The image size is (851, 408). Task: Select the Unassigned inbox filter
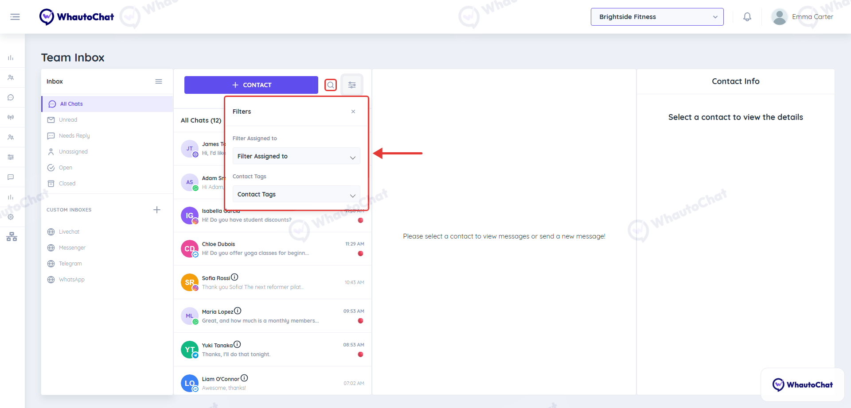coord(107,152)
